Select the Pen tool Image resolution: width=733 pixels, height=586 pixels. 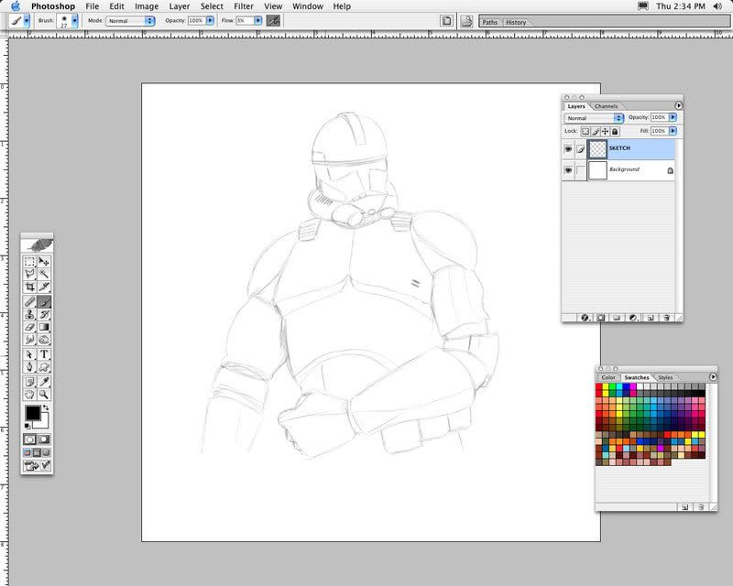click(x=29, y=367)
